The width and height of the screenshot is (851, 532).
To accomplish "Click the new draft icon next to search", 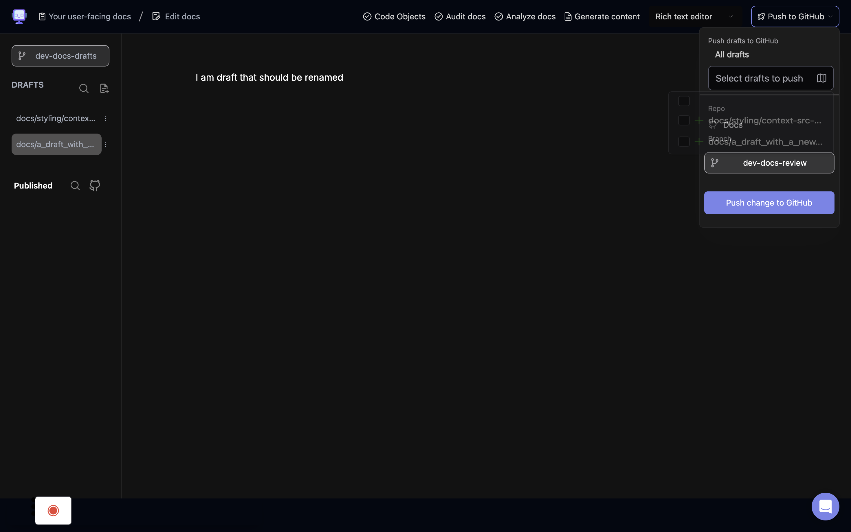I will 104,88.
